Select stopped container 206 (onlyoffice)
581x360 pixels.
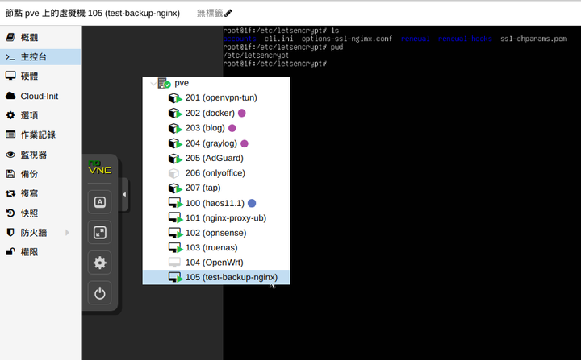pos(216,173)
